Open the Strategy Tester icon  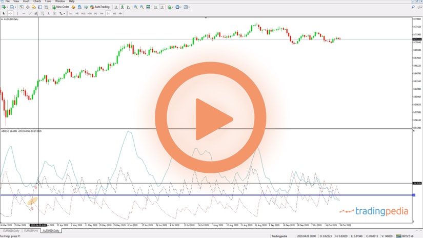46,7
